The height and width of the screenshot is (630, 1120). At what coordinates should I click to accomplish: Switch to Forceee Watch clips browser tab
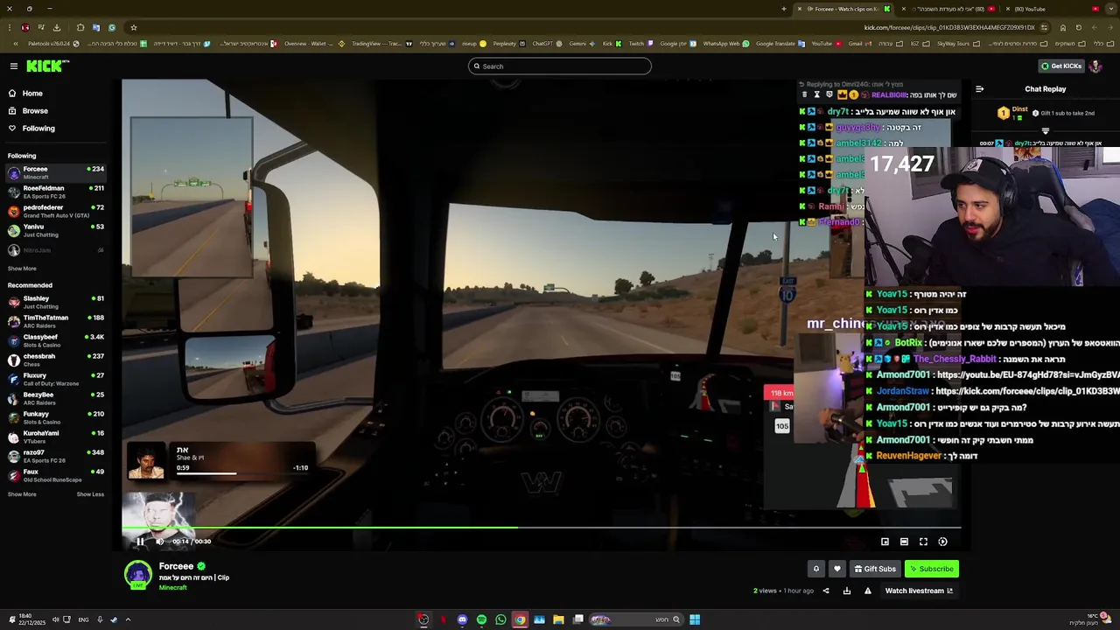[844, 9]
